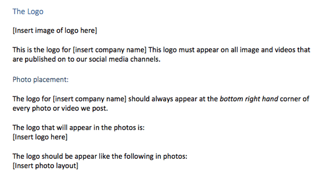Click the "The Logo" heading

coord(28,11)
